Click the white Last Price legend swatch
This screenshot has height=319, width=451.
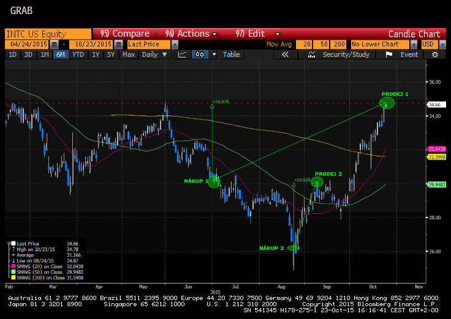tap(13, 244)
